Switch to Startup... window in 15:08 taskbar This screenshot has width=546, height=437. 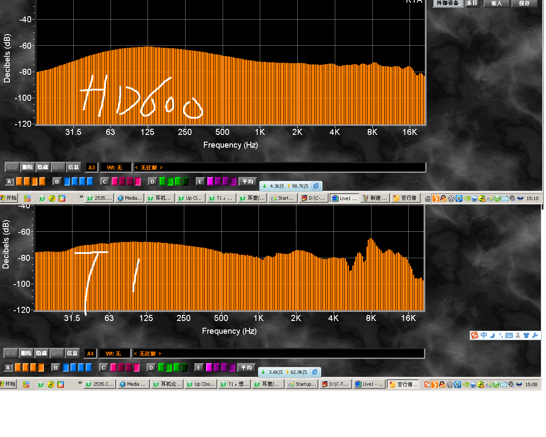pyautogui.click(x=302, y=384)
